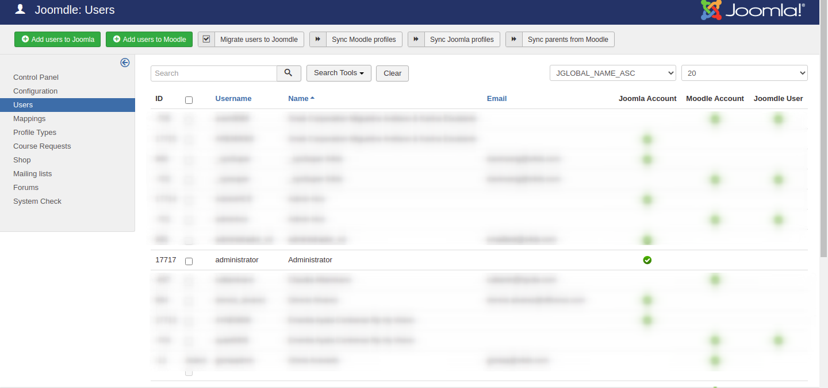Open Control Panel in the sidebar
The height and width of the screenshot is (388, 828).
click(36, 77)
